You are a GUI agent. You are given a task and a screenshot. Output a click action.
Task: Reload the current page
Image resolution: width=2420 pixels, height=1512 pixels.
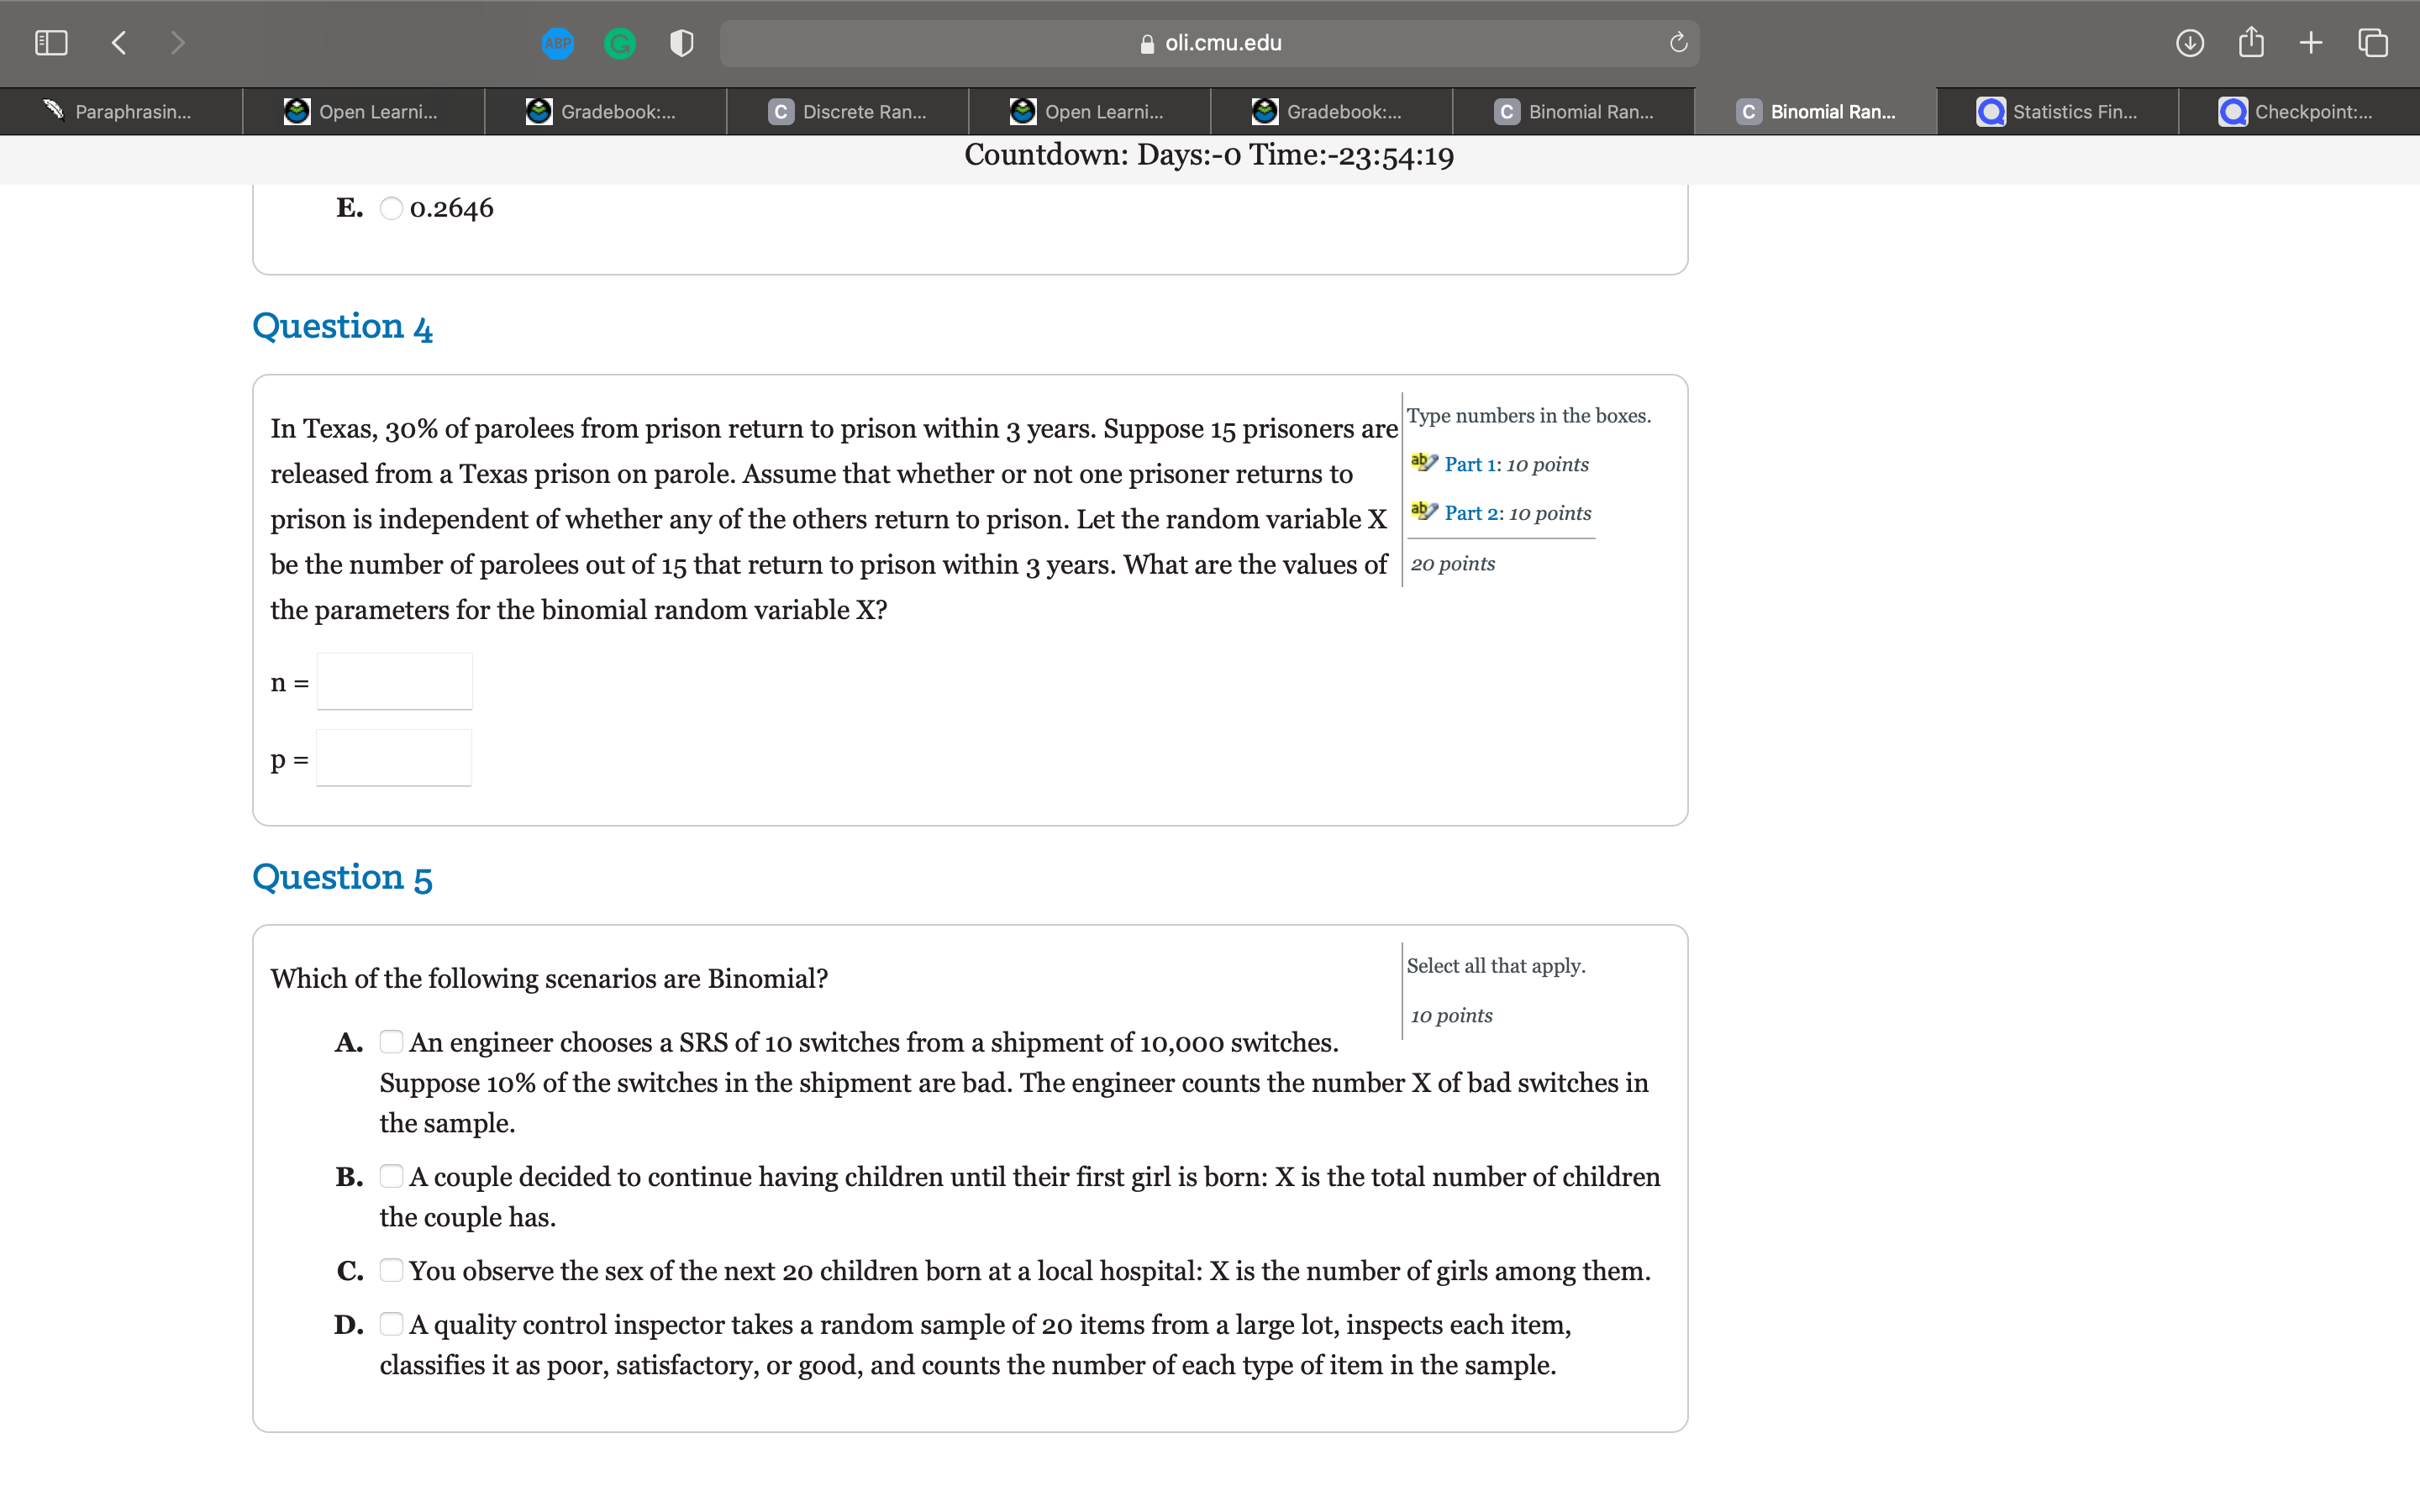click(x=1677, y=42)
